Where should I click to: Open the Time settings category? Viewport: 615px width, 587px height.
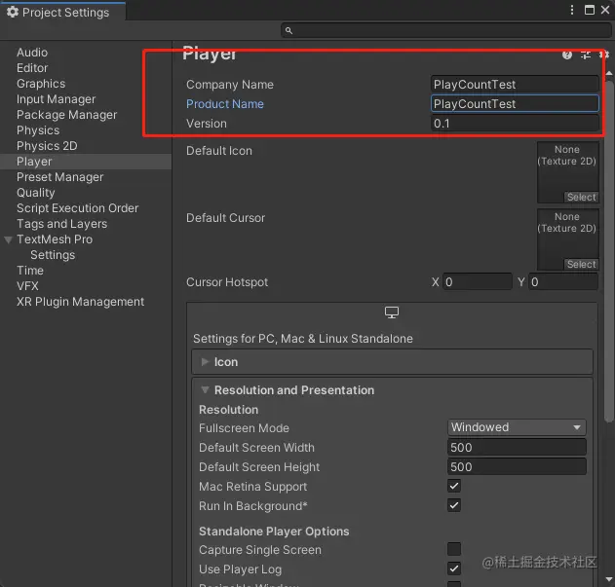30,271
